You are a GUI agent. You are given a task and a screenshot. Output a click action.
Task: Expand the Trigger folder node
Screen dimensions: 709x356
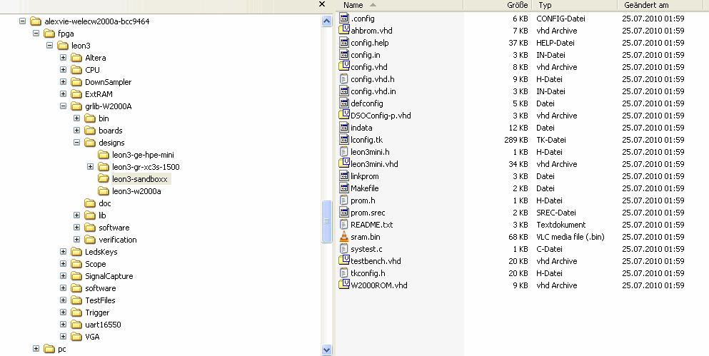tap(63, 312)
